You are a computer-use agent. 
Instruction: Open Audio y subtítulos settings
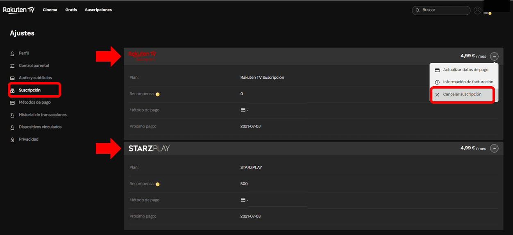(x=35, y=78)
